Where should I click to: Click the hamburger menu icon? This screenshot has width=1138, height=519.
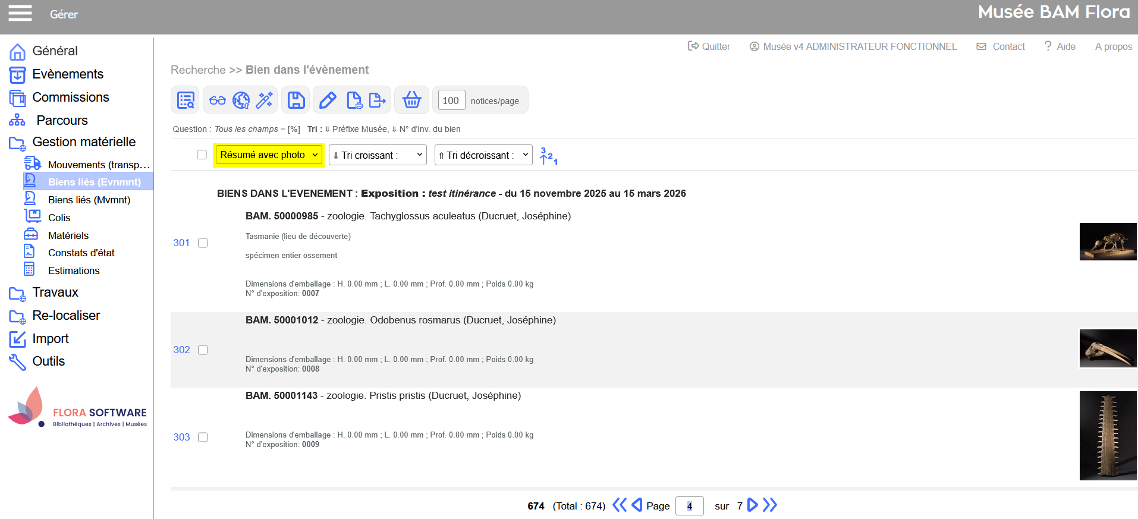point(20,13)
